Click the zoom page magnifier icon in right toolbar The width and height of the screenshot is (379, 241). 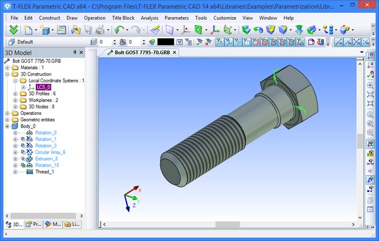(370, 115)
